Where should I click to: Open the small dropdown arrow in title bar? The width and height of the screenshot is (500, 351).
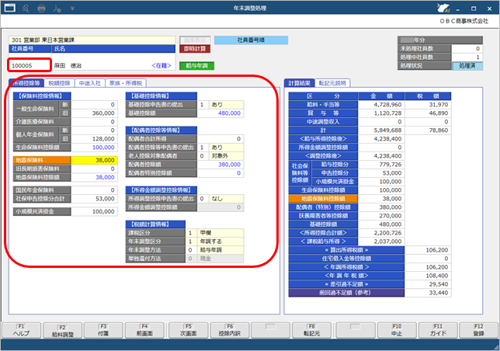point(72,9)
